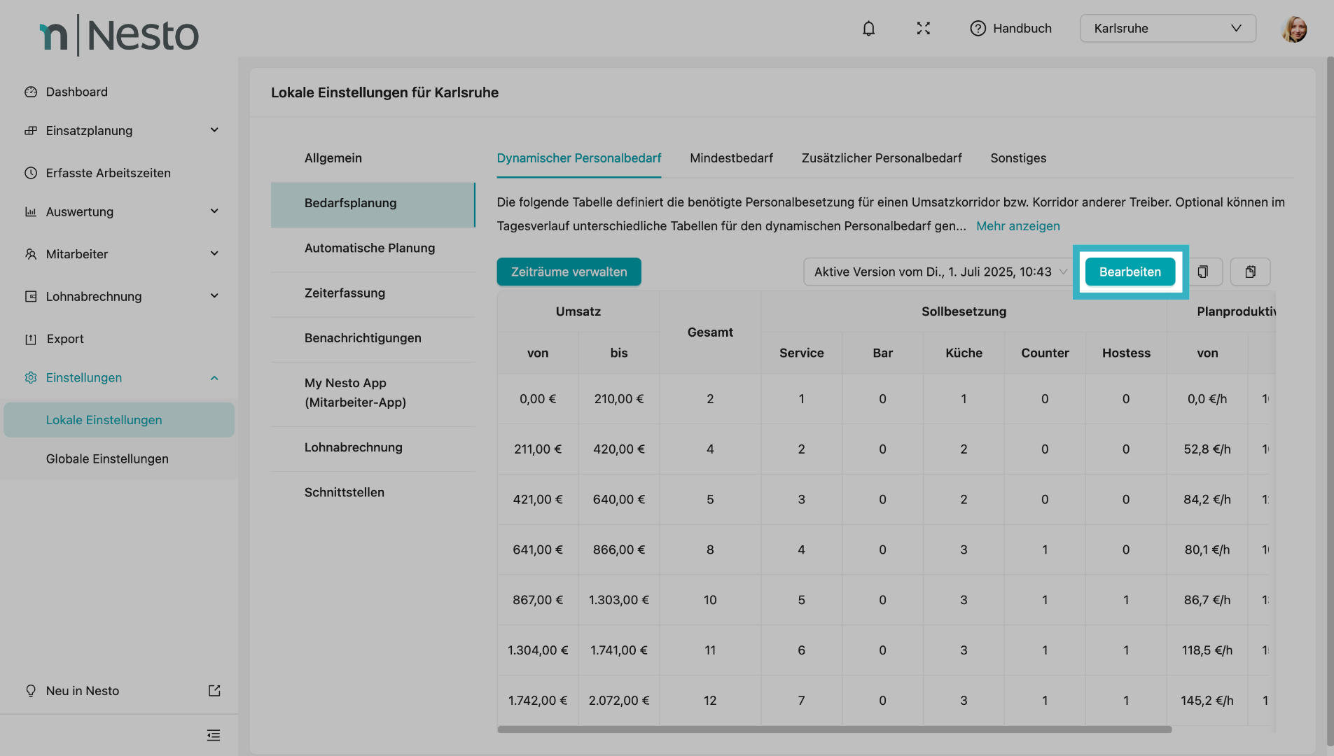Open Handbuch help link
1334x756 pixels.
click(x=1010, y=29)
